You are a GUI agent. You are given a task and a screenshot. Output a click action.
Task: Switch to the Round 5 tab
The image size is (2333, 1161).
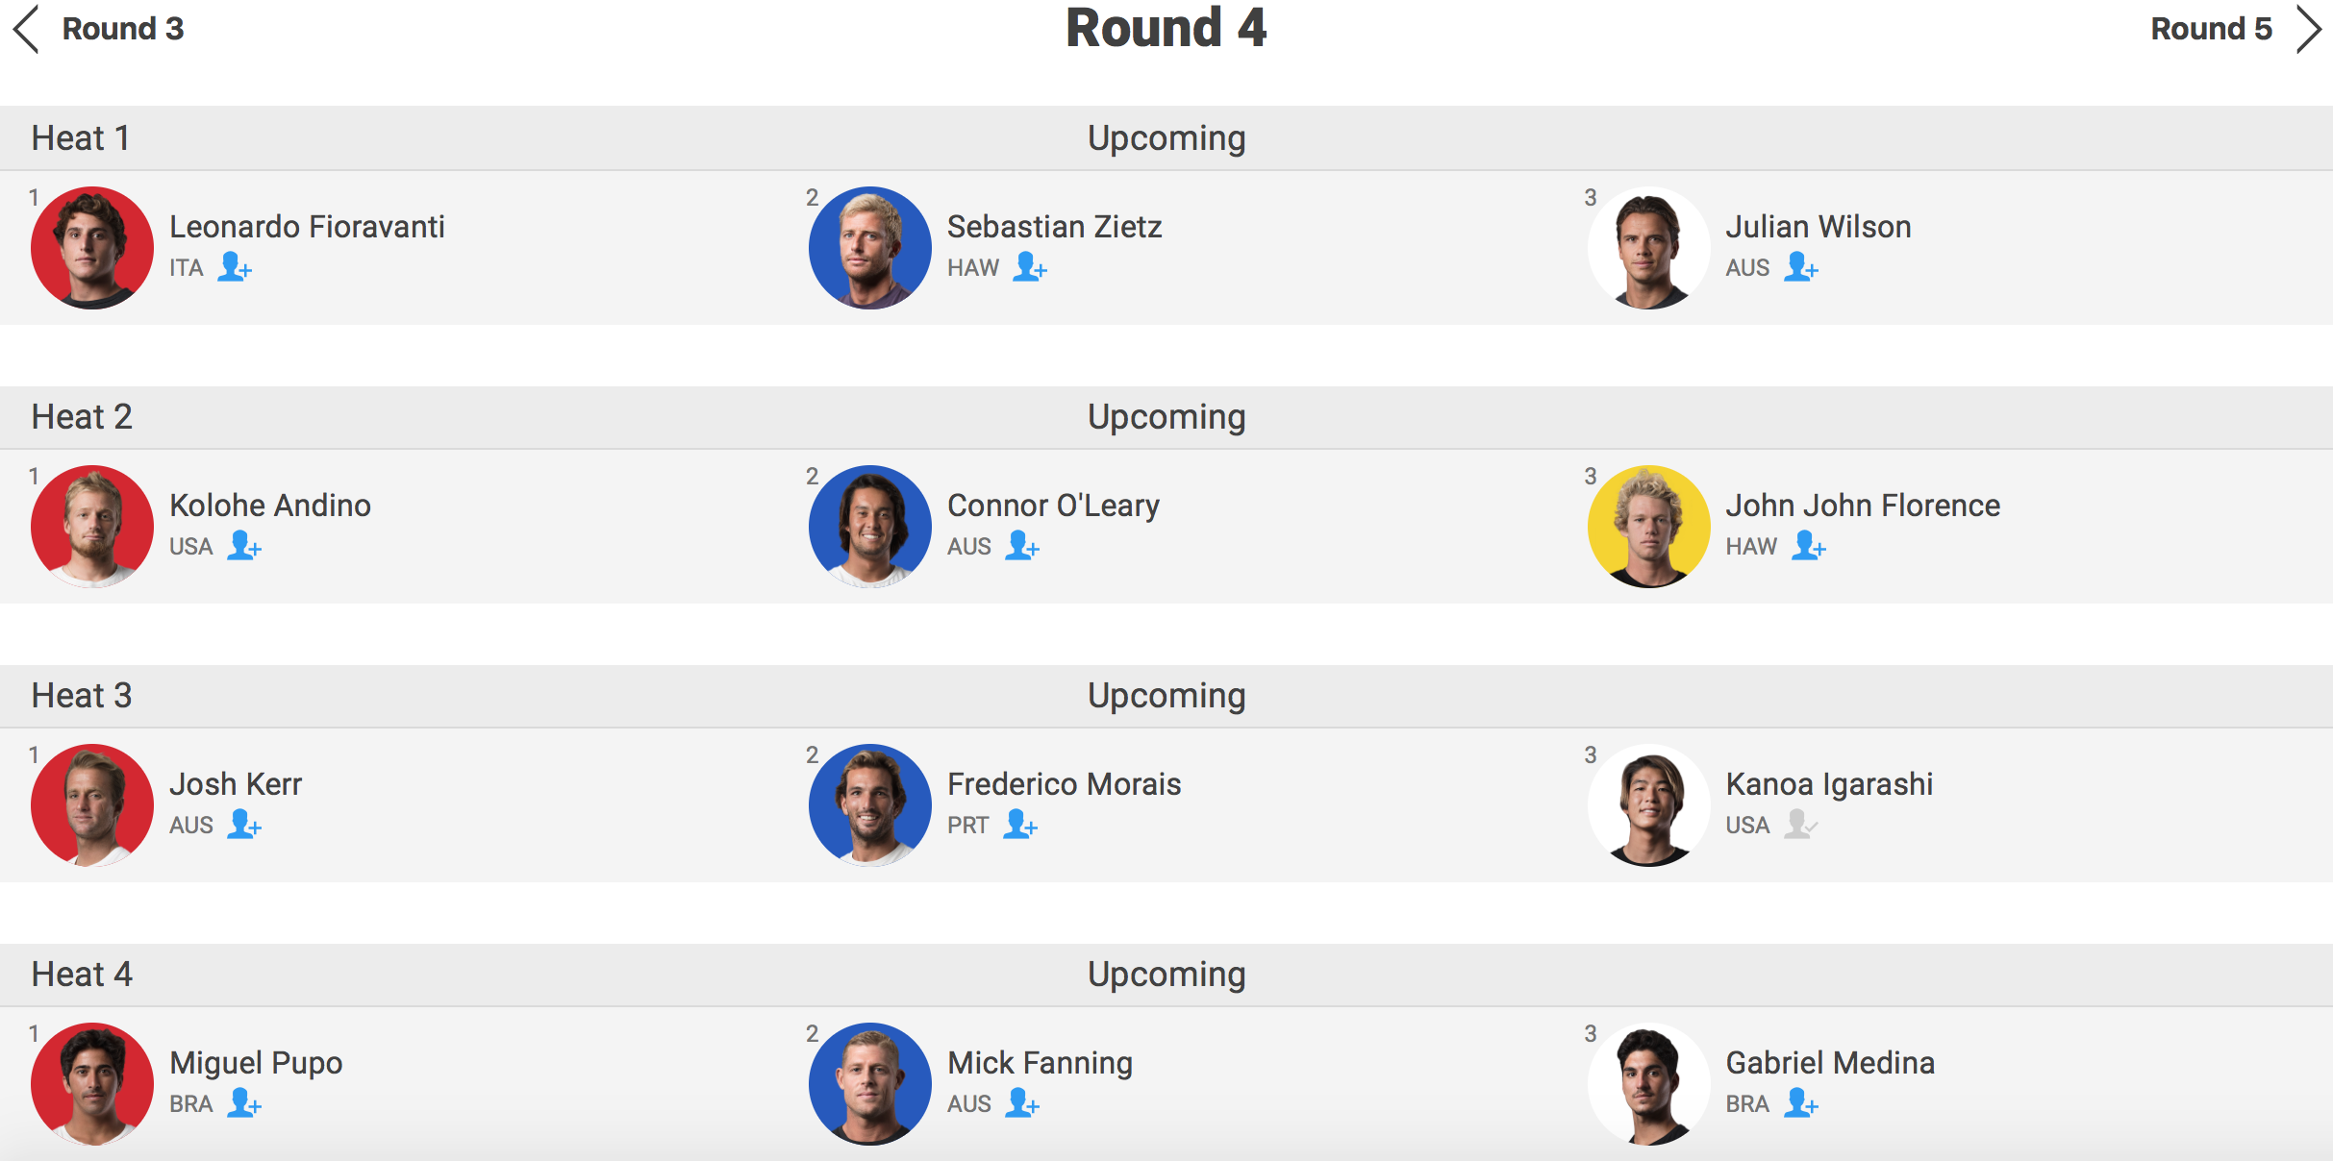[x=2211, y=29]
